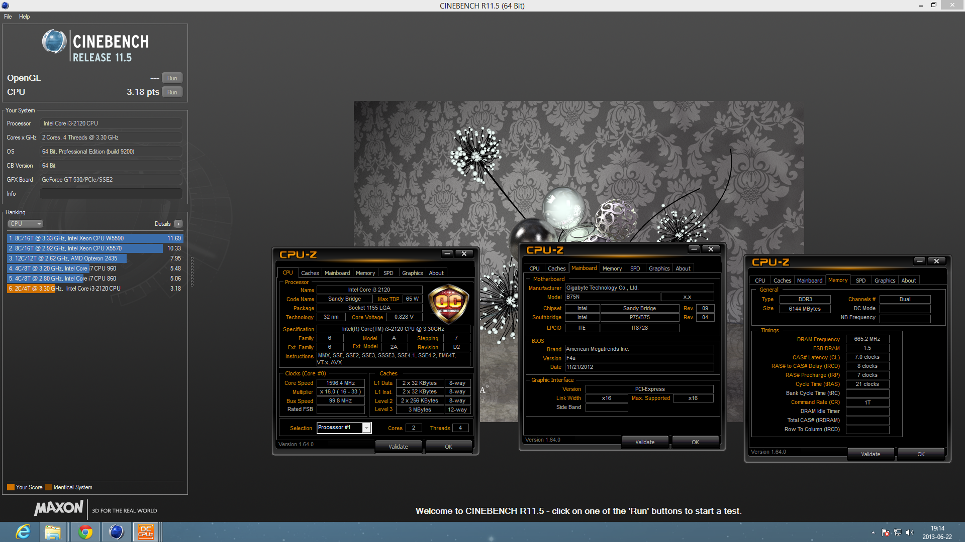Viewport: 965px width, 542px height.
Task: Select AMD Opteron 2435 ranking row
Action: tap(95, 258)
